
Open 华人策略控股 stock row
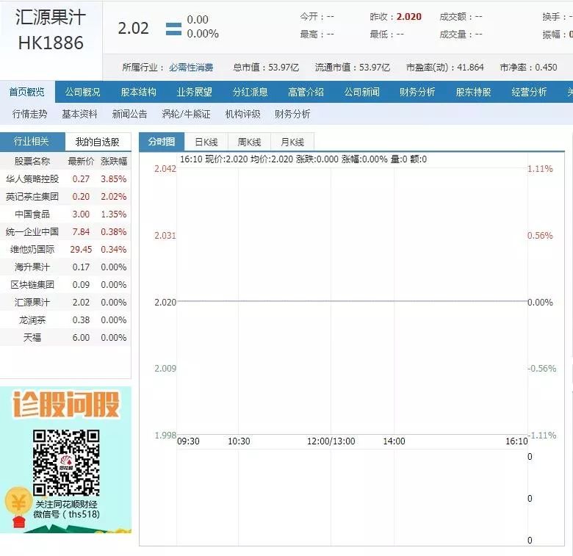pyautogui.click(x=65, y=179)
